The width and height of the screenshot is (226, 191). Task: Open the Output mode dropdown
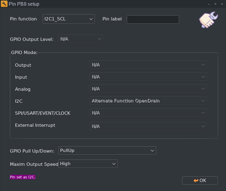[x=148, y=65]
